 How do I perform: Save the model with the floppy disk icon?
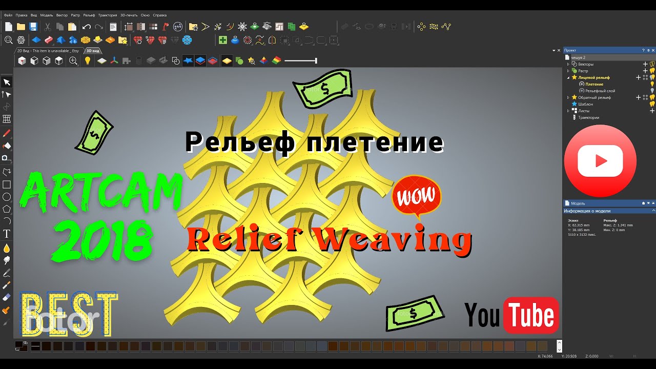point(33,27)
